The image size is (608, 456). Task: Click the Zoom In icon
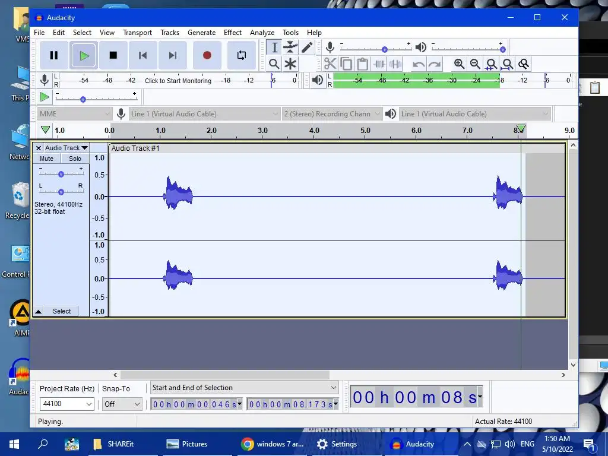click(x=459, y=64)
